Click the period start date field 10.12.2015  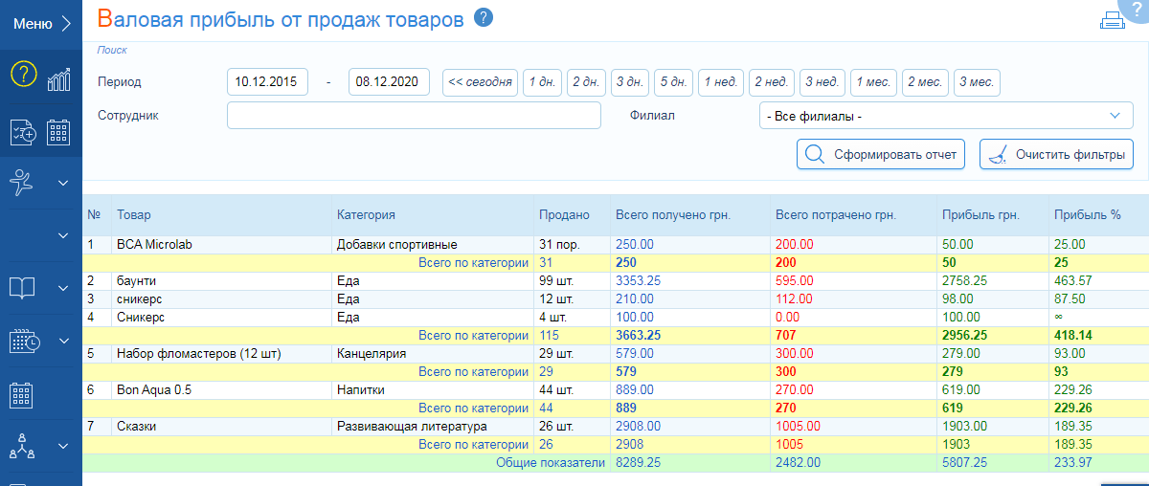coord(267,82)
